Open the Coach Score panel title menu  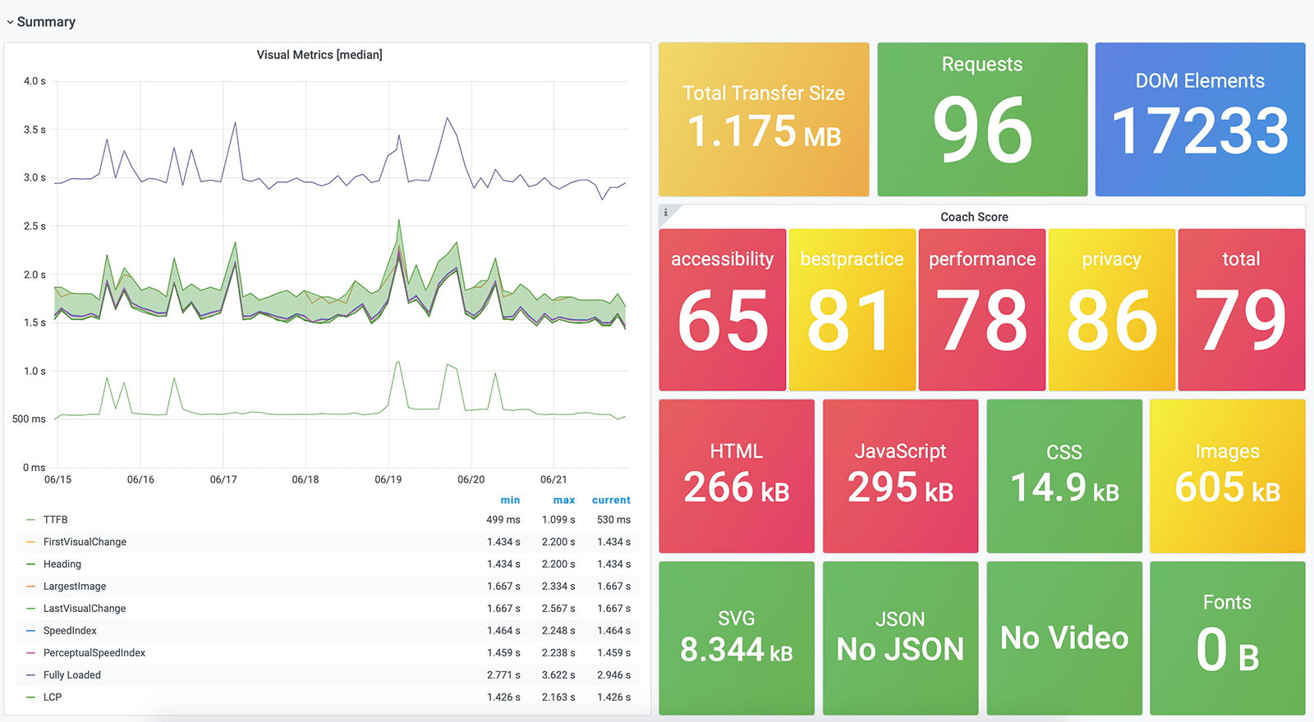[x=974, y=217]
